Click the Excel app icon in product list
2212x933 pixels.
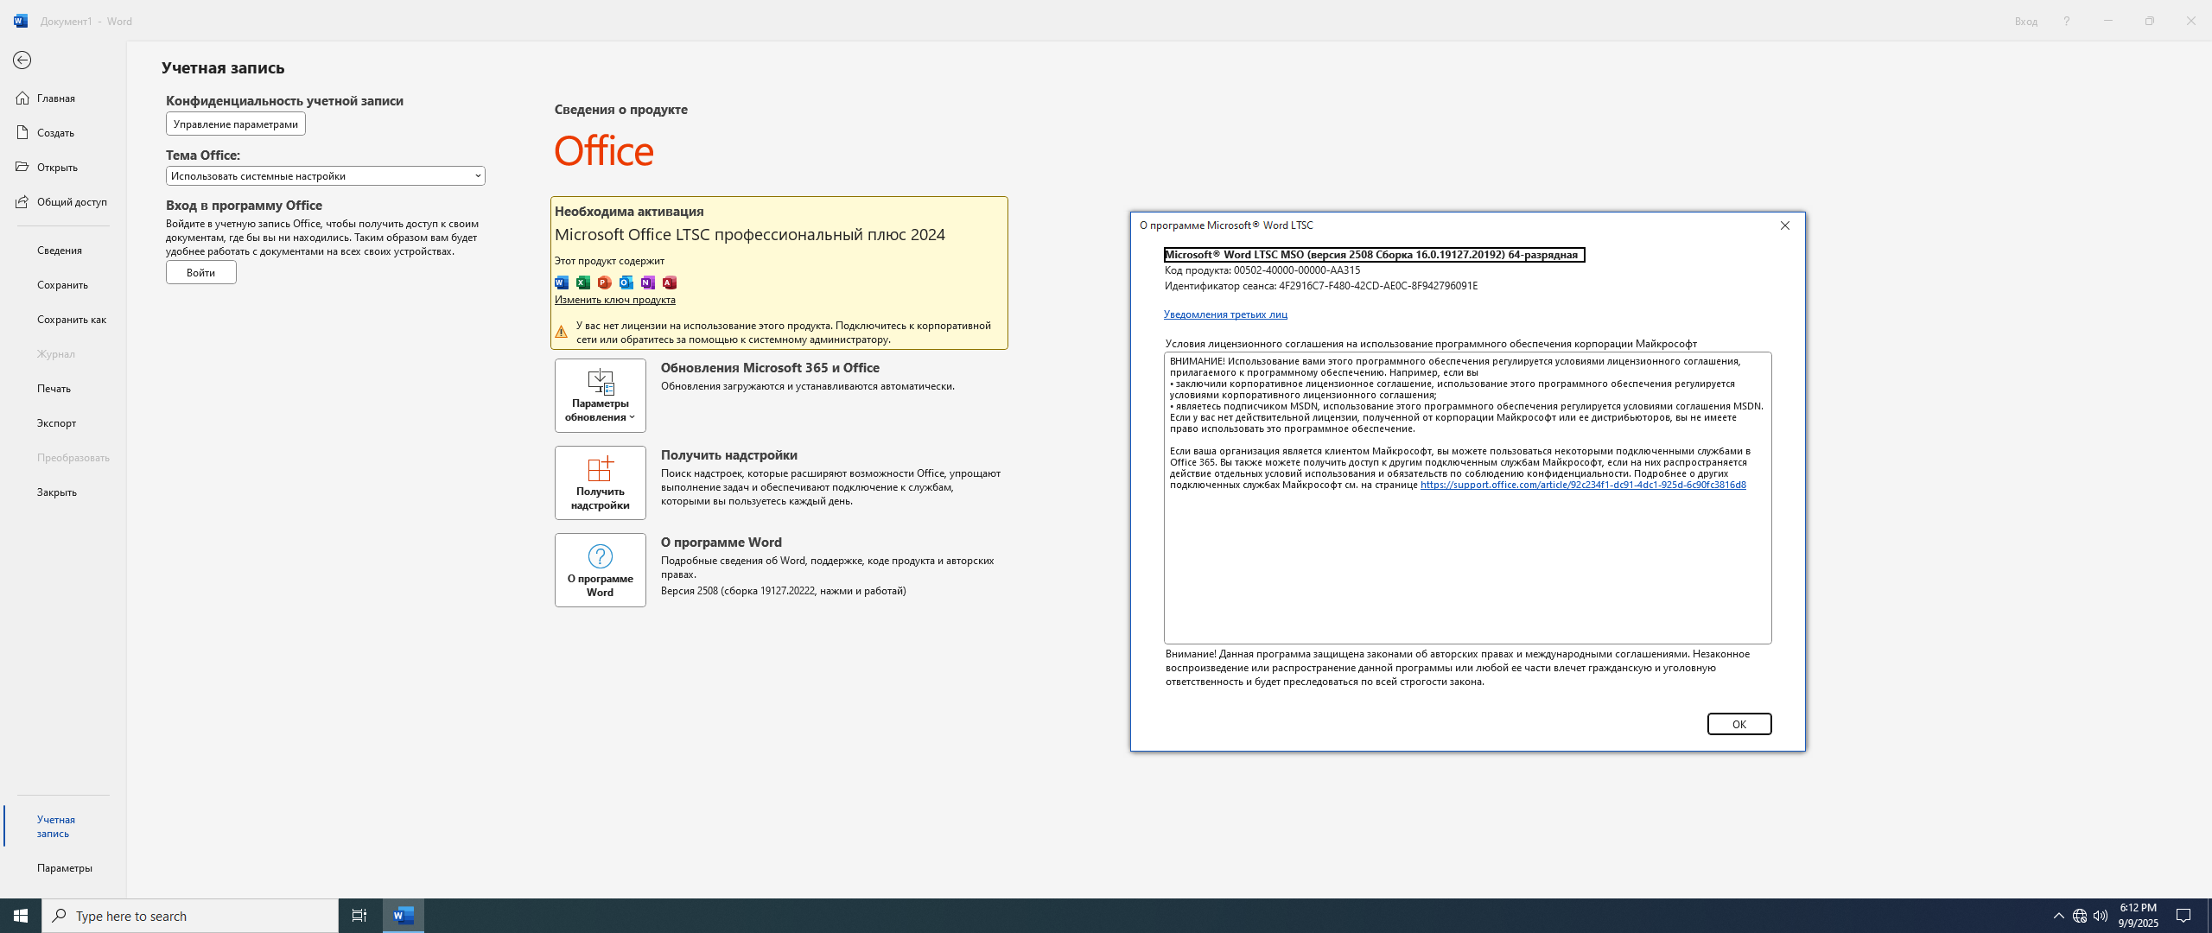[x=583, y=282]
